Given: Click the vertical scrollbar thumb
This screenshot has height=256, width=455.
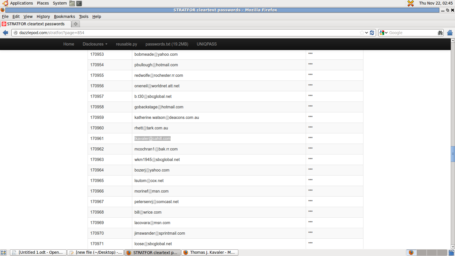Looking at the screenshot, I should click(x=453, y=154).
